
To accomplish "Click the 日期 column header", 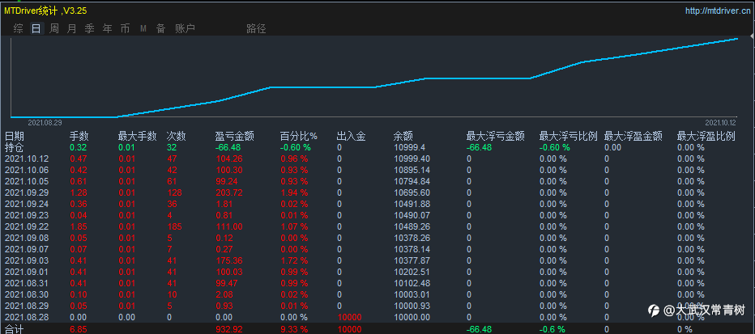I will (x=14, y=137).
